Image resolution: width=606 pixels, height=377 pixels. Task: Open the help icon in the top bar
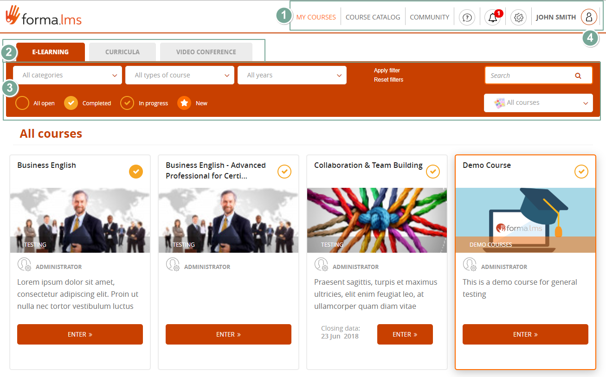coord(466,17)
